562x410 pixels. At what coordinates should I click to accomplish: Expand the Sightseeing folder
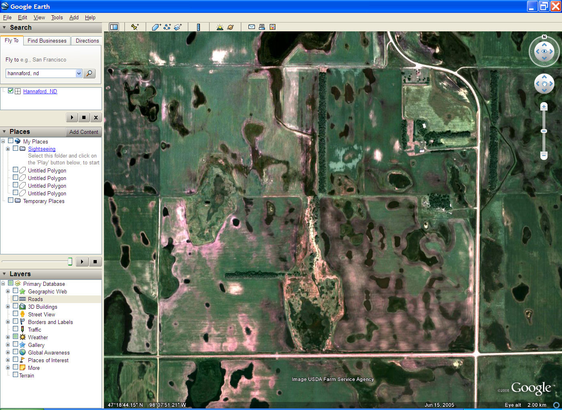coord(8,149)
